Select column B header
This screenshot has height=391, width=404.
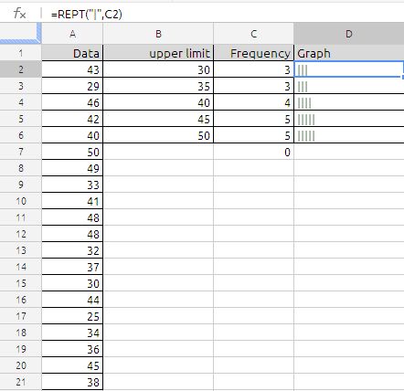click(158, 34)
